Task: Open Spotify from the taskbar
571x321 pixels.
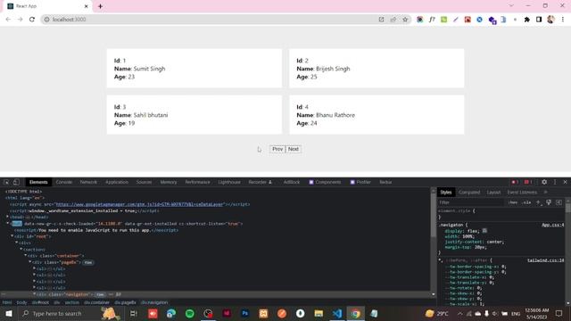Action: click(190, 313)
